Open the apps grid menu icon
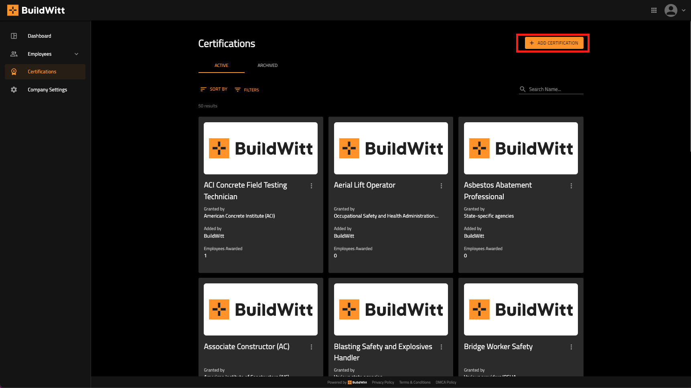The image size is (691, 388). tap(654, 10)
